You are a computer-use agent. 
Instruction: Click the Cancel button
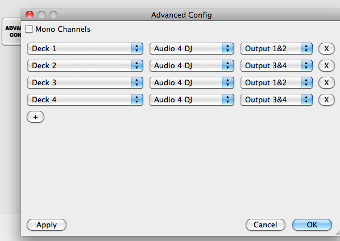pyautogui.click(x=266, y=225)
